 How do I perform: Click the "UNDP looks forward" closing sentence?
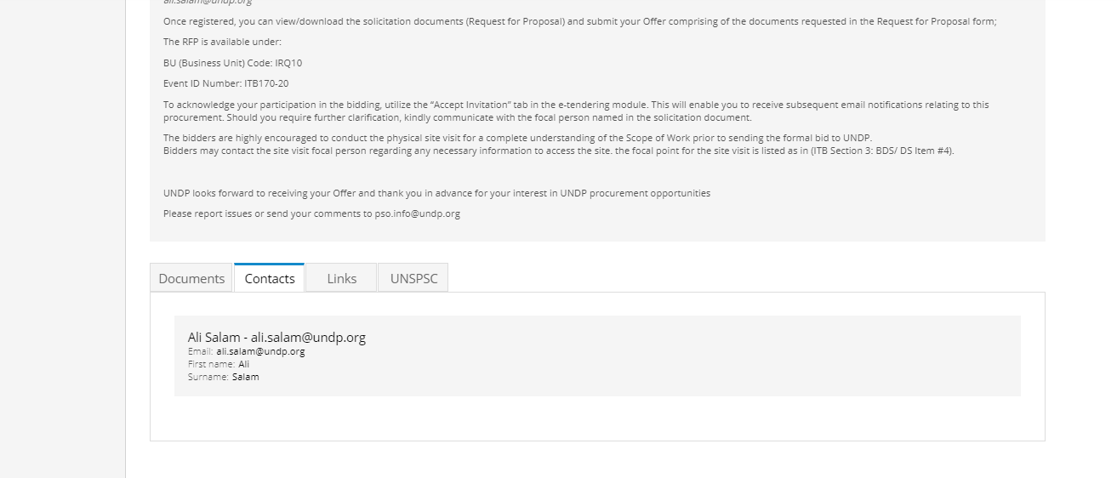coord(436,193)
